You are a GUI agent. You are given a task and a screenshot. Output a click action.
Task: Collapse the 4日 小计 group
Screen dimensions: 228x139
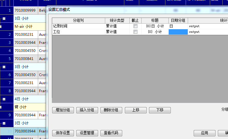(4, 99)
